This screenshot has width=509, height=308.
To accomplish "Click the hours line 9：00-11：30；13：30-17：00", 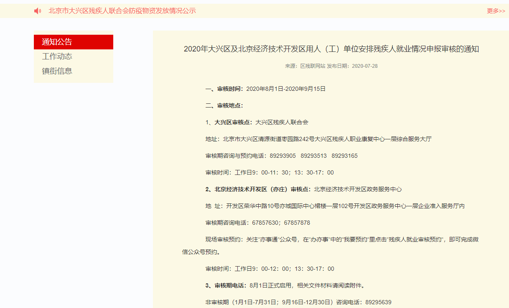I will pos(270,172).
